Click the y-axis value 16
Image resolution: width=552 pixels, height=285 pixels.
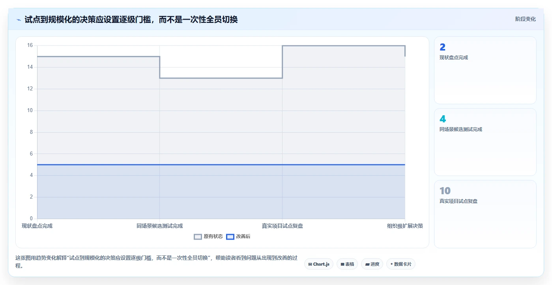pos(30,45)
